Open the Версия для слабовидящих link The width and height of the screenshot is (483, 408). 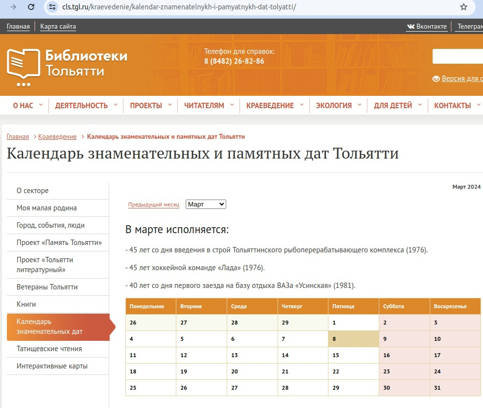[462, 79]
